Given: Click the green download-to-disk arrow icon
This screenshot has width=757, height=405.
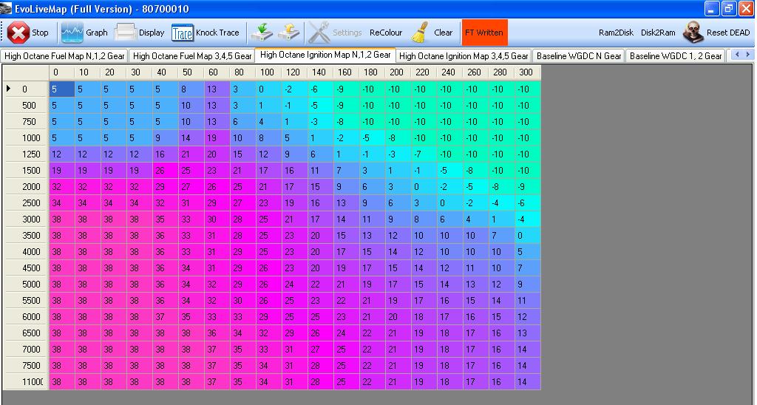Looking at the screenshot, I should [261, 33].
